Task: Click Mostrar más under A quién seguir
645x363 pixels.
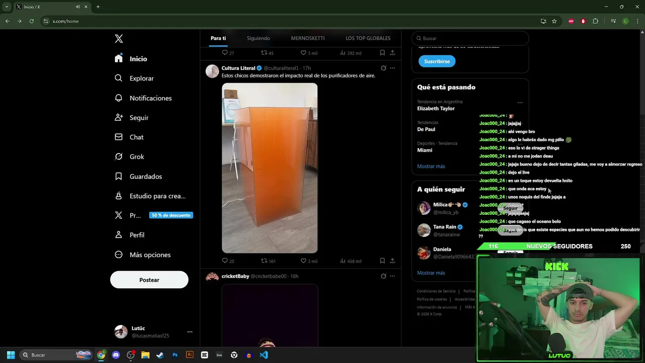Action: [x=431, y=273]
